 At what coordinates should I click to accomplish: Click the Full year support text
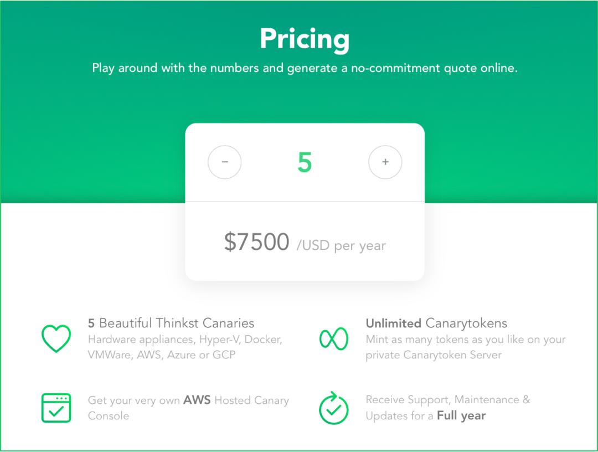click(x=461, y=415)
